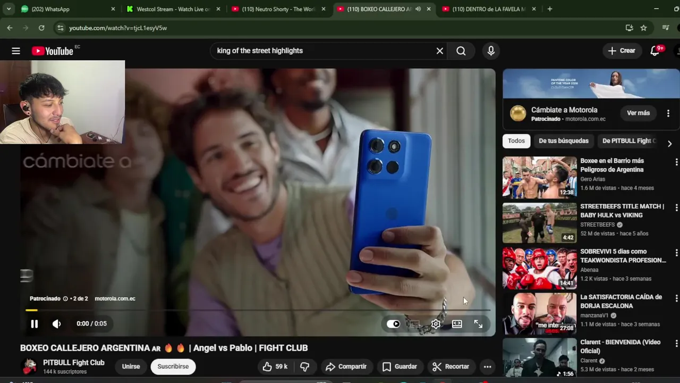Close the BOXEO CALLEJERO browser tab
Screen dimensions: 680x383
point(428,9)
